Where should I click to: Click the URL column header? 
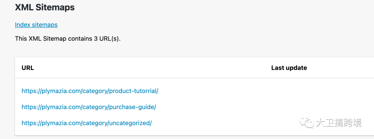click(x=28, y=68)
